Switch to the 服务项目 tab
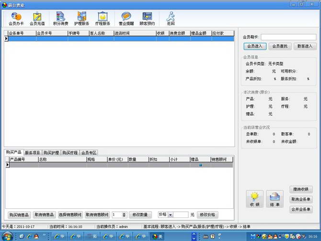Image resolution: width=321 pixels, height=241 pixels. coord(33,153)
